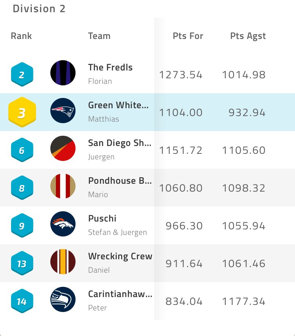Click Pondhouse B... red-gold striped logo

(x=63, y=186)
